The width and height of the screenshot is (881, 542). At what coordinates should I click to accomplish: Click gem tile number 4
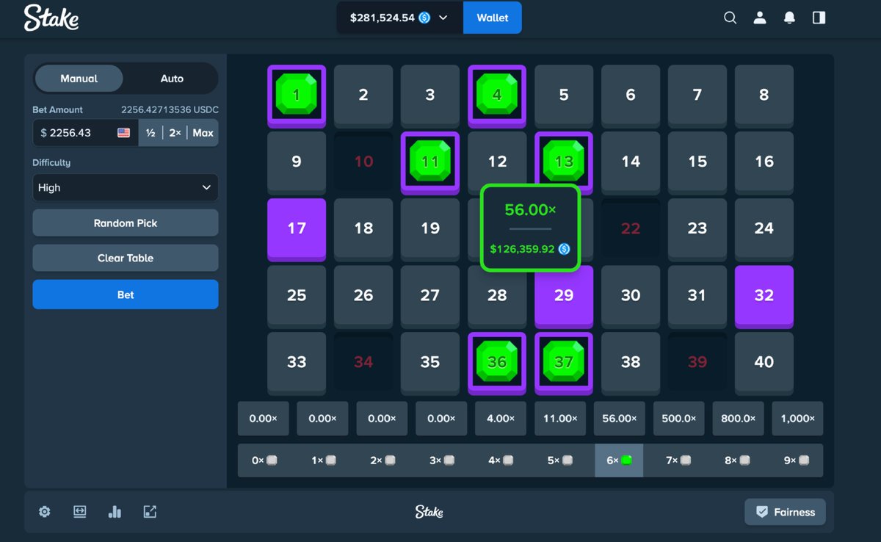(497, 95)
